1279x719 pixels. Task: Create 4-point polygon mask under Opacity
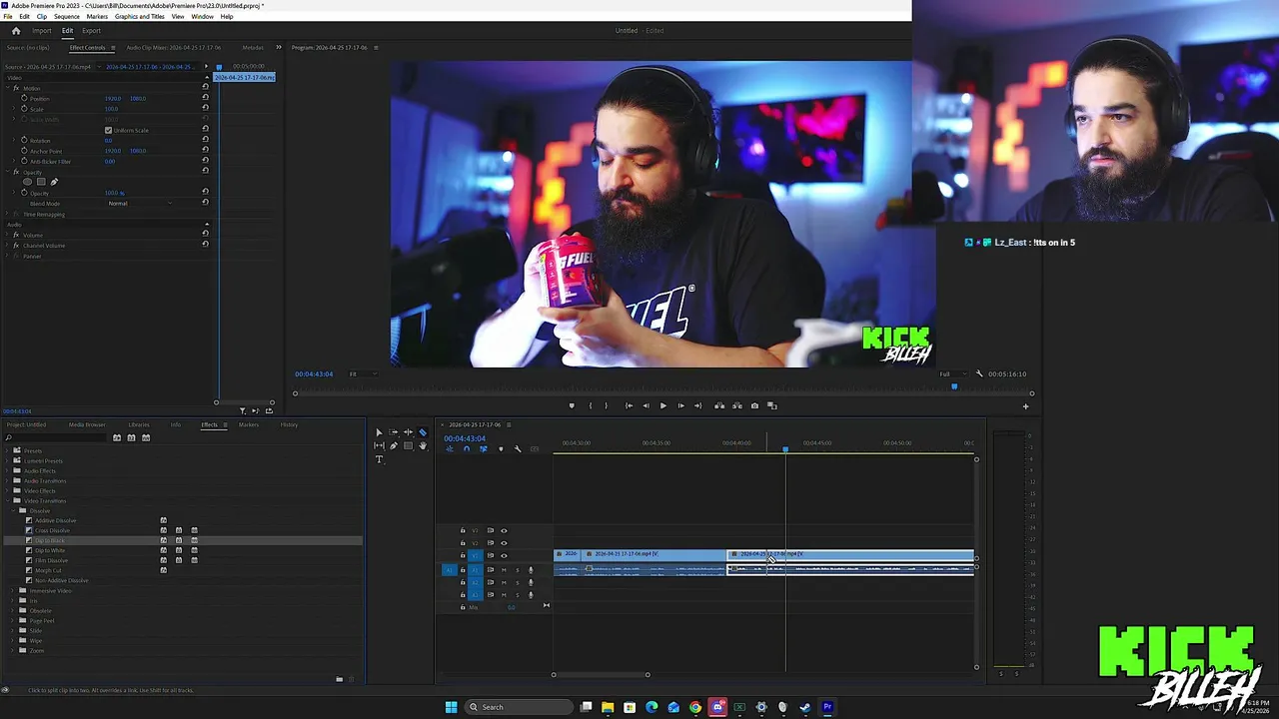(41, 182)
